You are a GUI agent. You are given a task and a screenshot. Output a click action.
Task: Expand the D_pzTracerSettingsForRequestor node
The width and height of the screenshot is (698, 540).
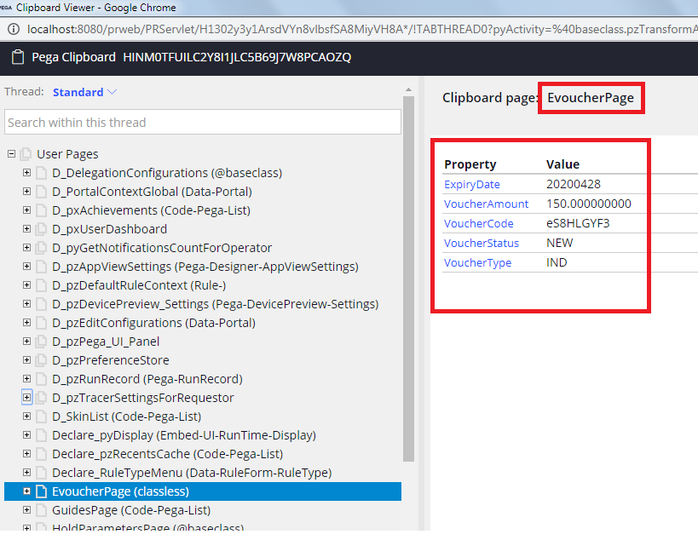26,397
